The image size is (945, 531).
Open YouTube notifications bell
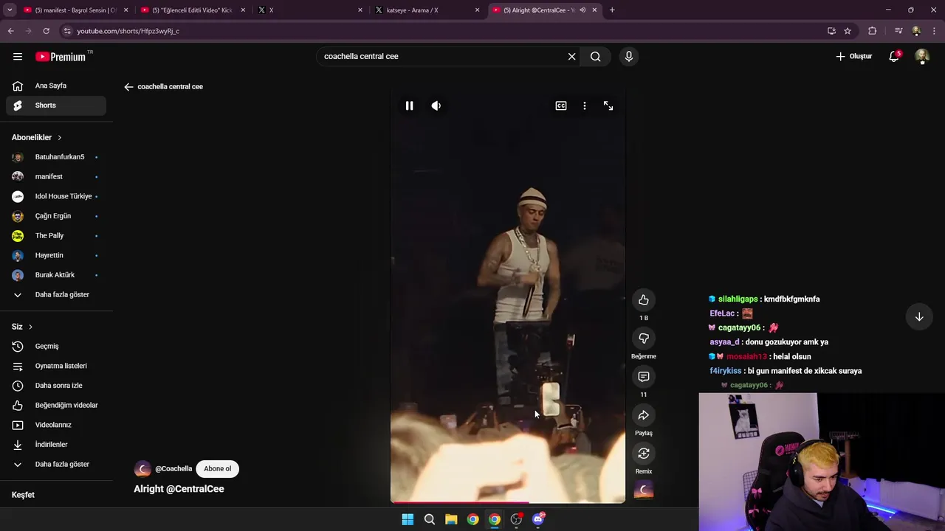click(894, 56)
